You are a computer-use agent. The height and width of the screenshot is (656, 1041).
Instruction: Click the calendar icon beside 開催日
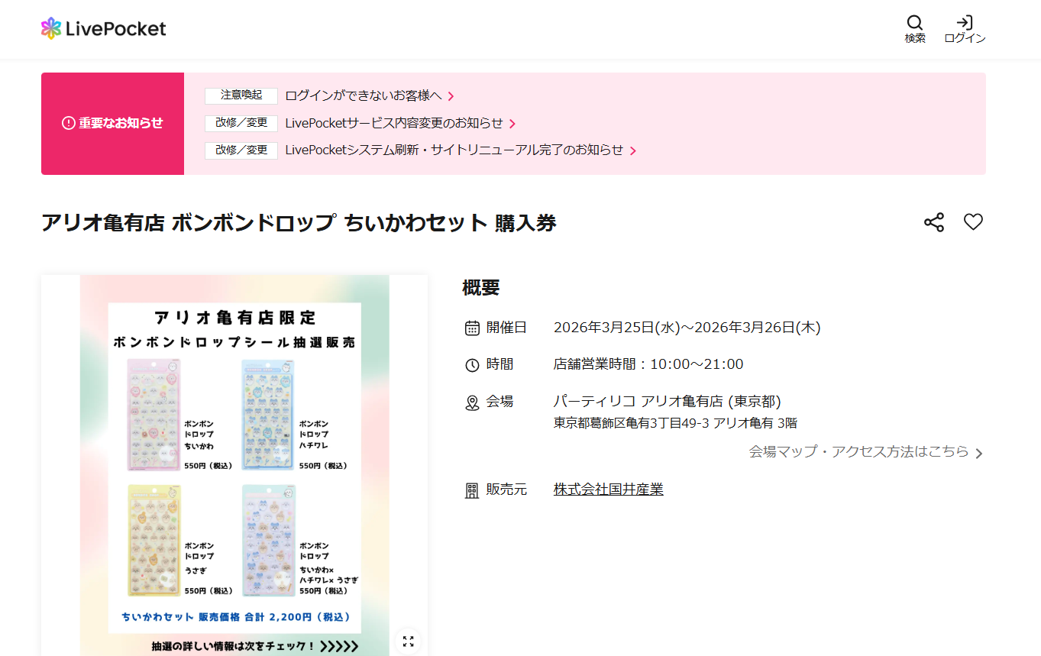tap(473, 327)
